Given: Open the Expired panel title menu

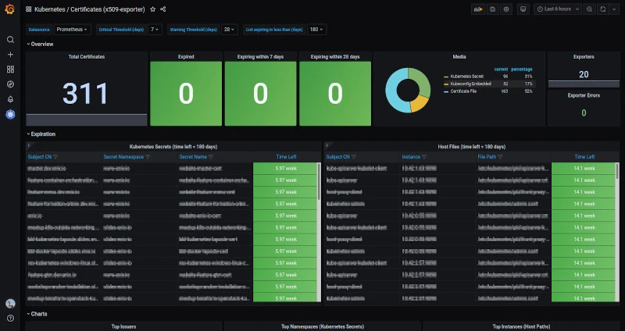Looking at the screenshot, I should 186,57.
